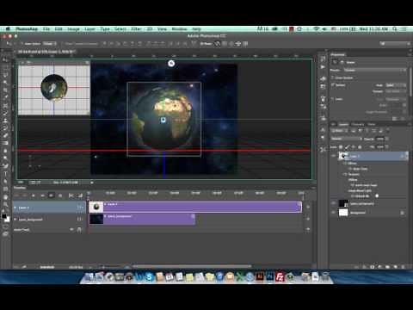Open layer blend mode dropdown
The width and height of the screenshot is (413, 310).
pyautogui.click(x=346, y=139)
